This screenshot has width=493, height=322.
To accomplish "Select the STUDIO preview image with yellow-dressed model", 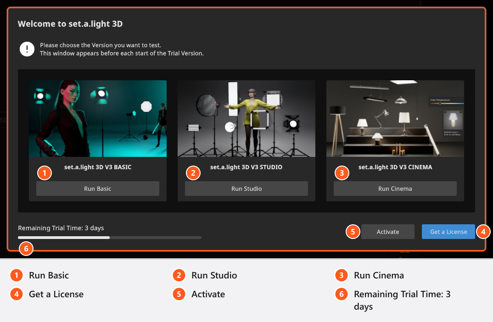I will click(246, 118).
